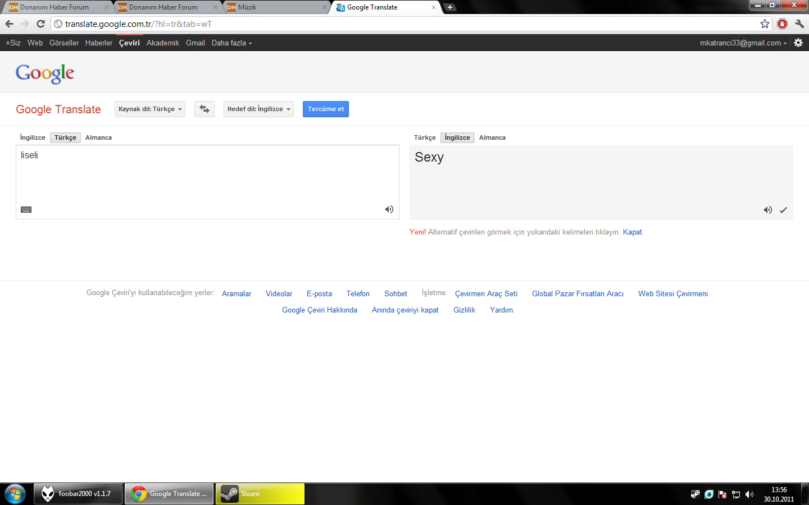Image resolution: width=809 pixels, height=505 pixels.
Task: Click the volume icon in system tray
Action: (x=749, y=494)
